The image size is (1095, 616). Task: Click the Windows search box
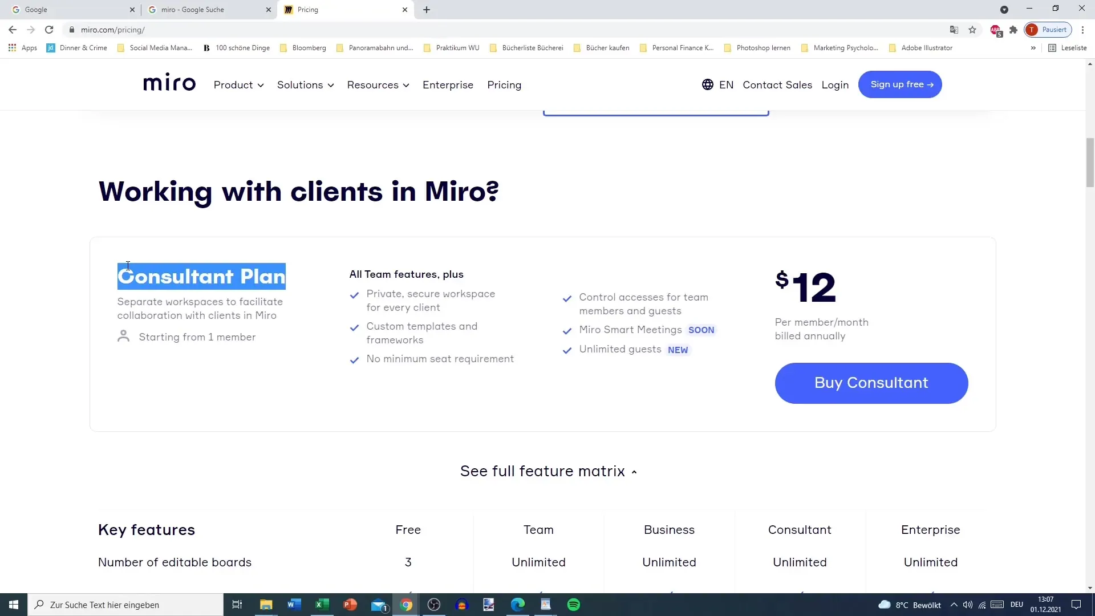tap(125, 605)
